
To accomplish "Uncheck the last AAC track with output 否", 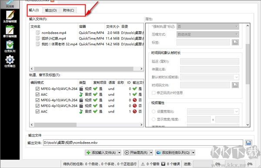I will pyautogui.click(x=37, y=111).
